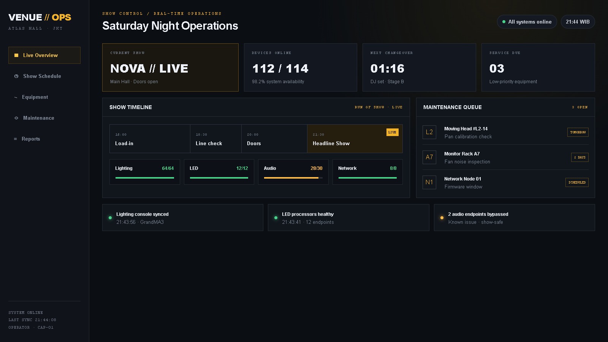Click the 3 OPEN queue counter
Screen dimensions: 608x342
point(580,107)
